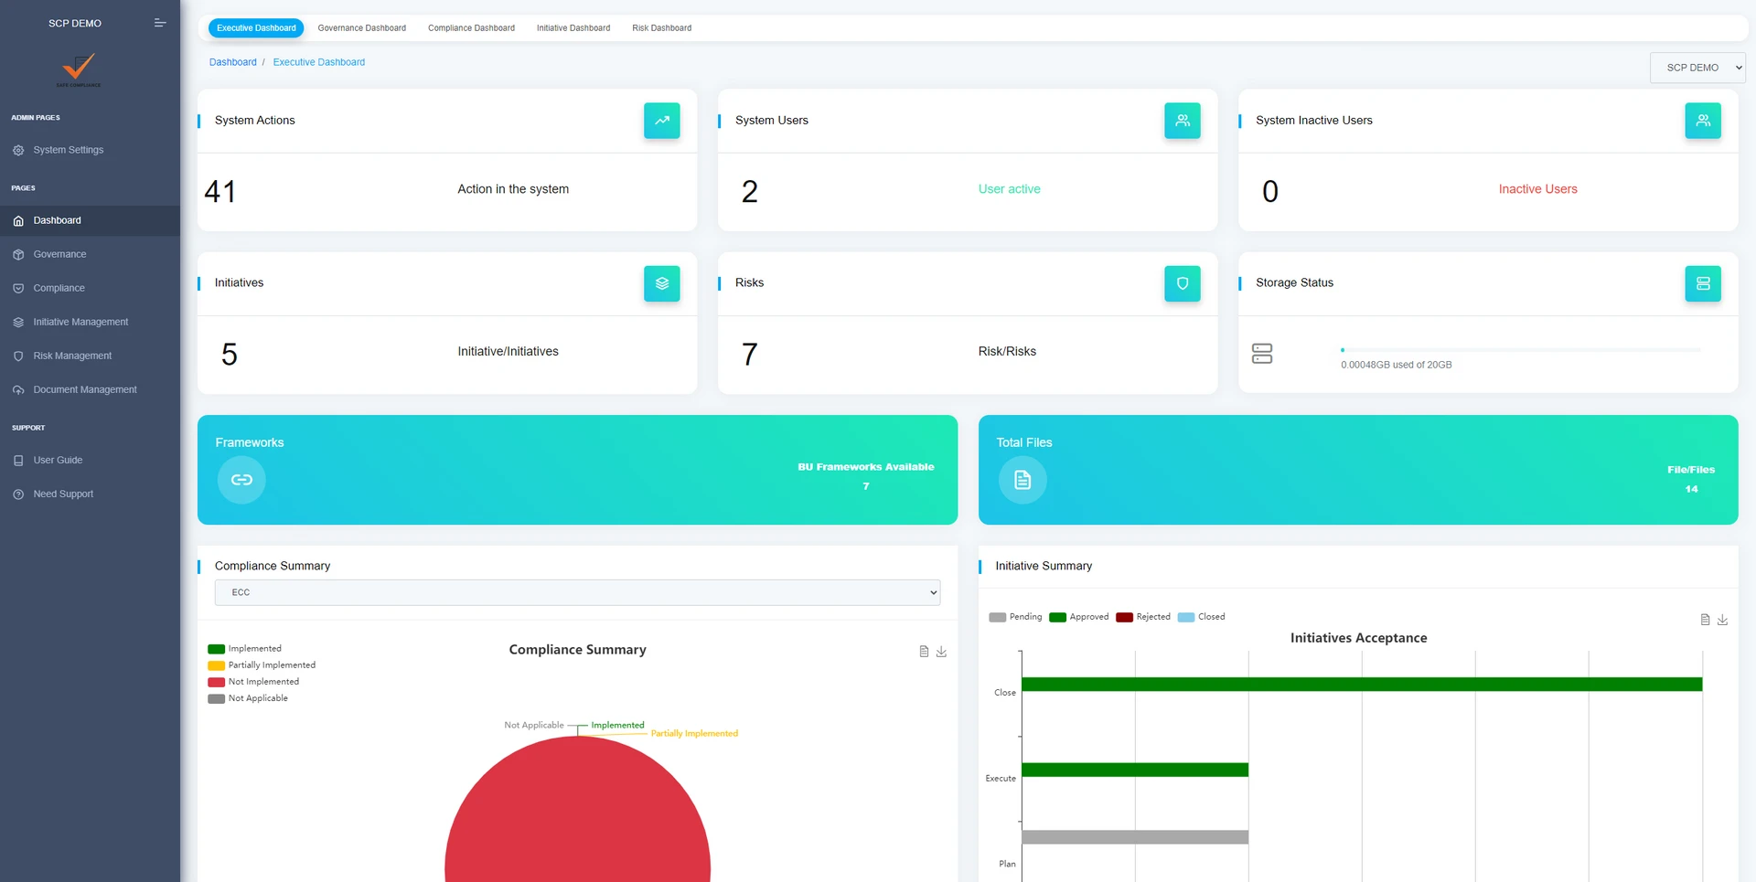Click the Dashboard home icon in sidebar
Viewport: 1756px width, 882px height.
click(18, 220)
